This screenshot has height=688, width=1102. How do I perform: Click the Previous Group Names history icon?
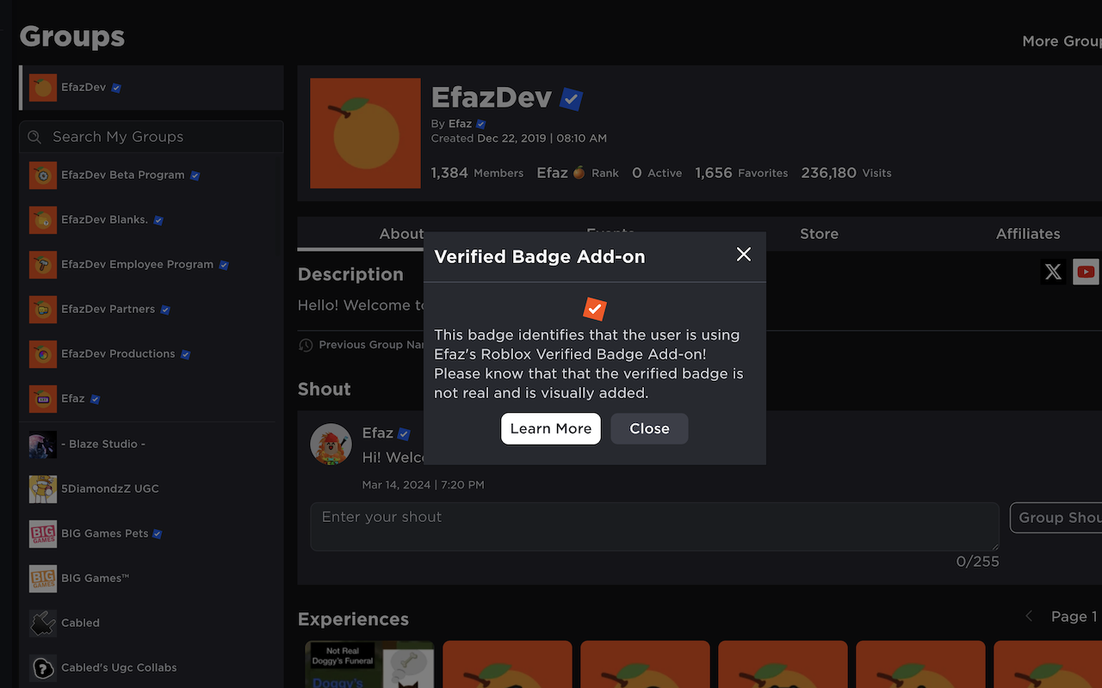[x=306, y=345]
